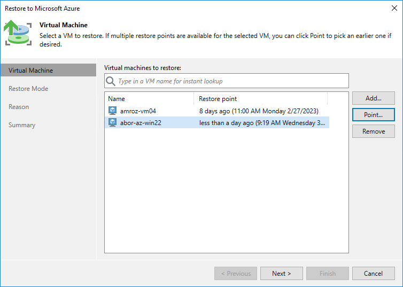Switch to the Reason step
This screenshot has width=403, height=287.
(19, 107)
